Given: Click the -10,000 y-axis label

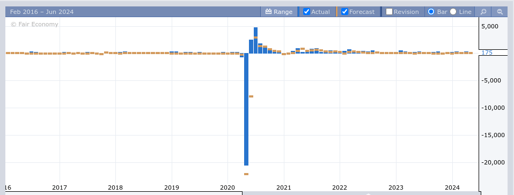Looking at the screenshot, I should point(493,108).
